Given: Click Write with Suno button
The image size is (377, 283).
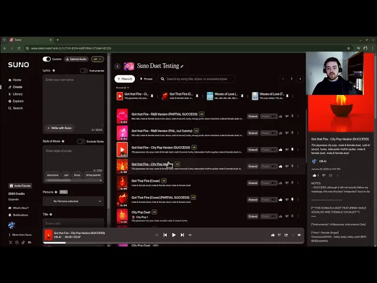Looking at the screenshot, I should pyautogui.click(x=59, y=128).
